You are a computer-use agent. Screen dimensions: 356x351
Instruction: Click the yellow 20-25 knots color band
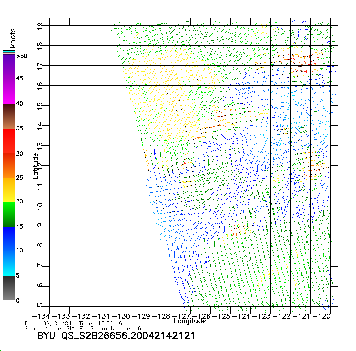tap(9, 190)
